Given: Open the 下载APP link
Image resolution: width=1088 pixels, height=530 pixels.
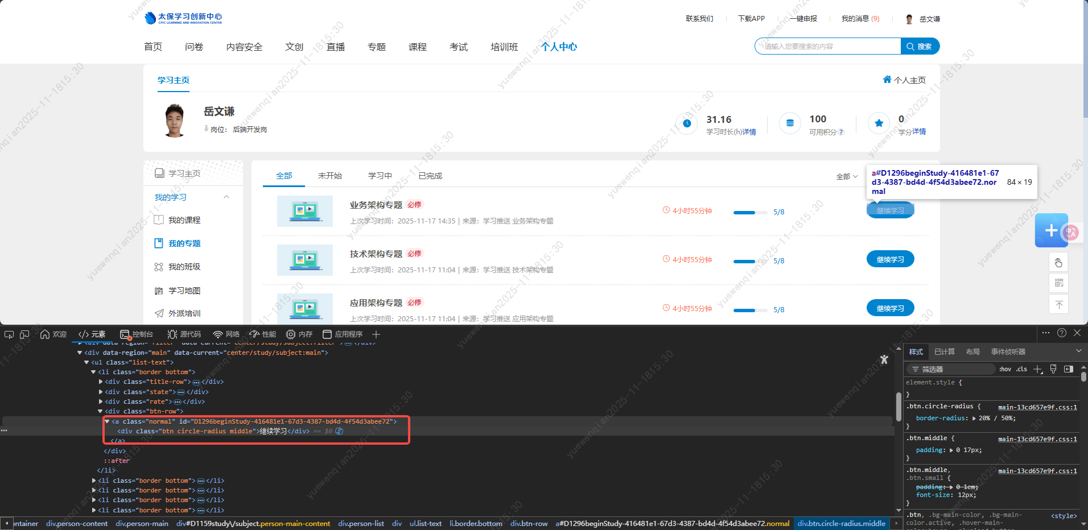Looking at the screenshot, I should (x=751, y=18).
